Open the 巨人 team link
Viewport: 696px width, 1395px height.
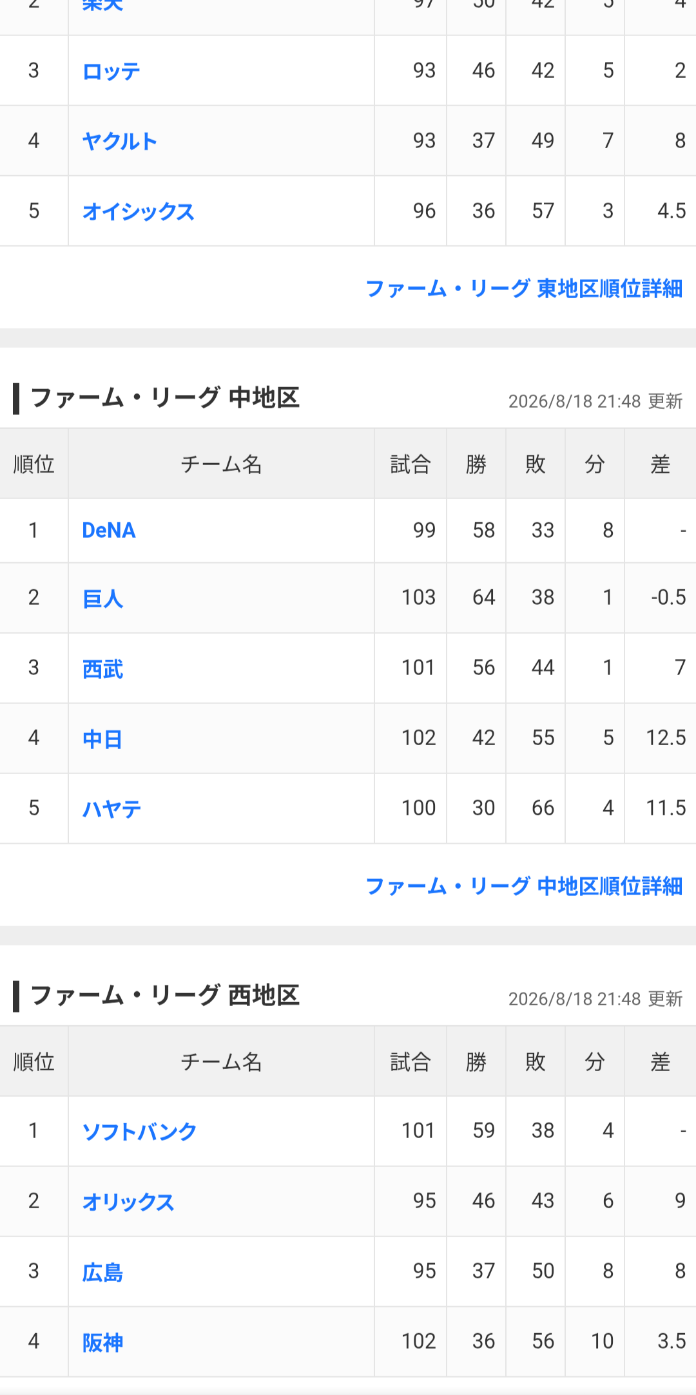tap(102, 599)
